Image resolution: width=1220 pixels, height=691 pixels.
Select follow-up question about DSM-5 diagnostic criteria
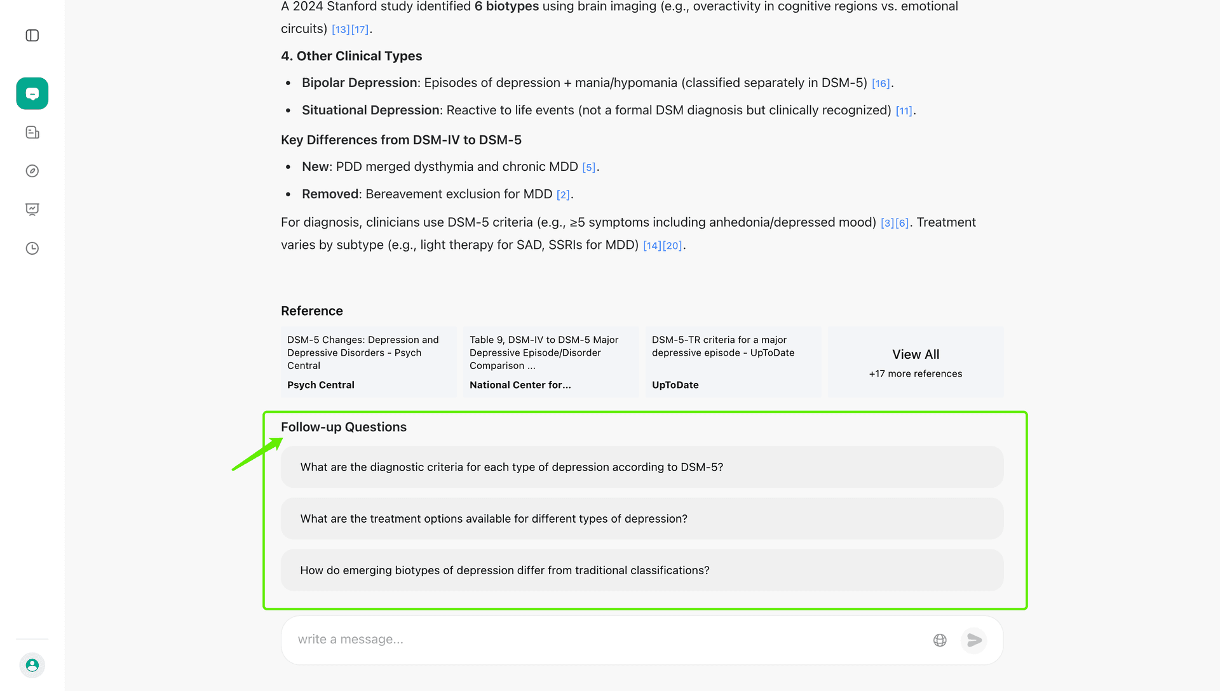(x=642, y=466)
